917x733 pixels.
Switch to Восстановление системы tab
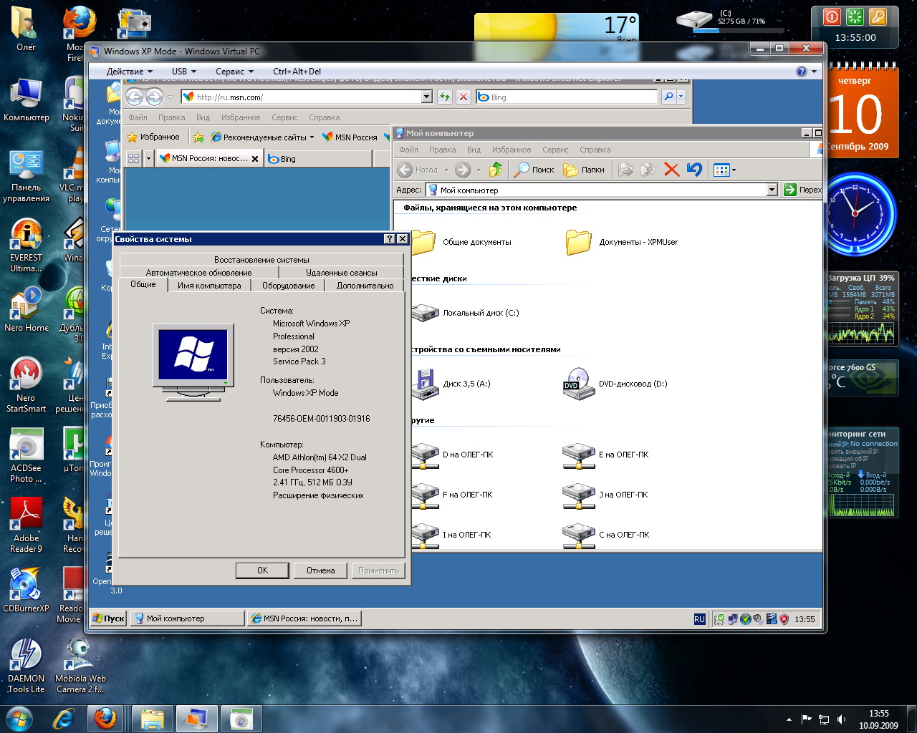click(261, 260)
